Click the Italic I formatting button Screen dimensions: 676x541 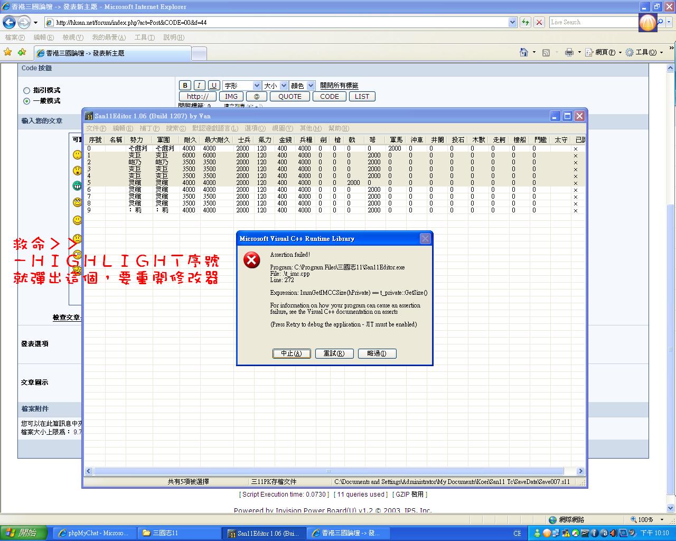199,86
